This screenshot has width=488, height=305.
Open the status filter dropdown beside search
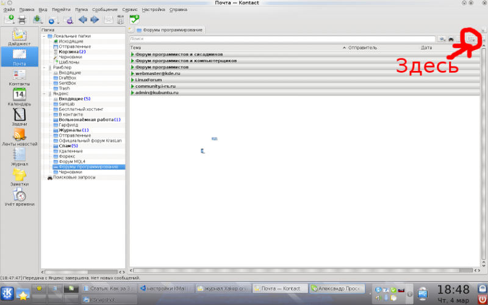pyautogui.click(x=442, y=39)
